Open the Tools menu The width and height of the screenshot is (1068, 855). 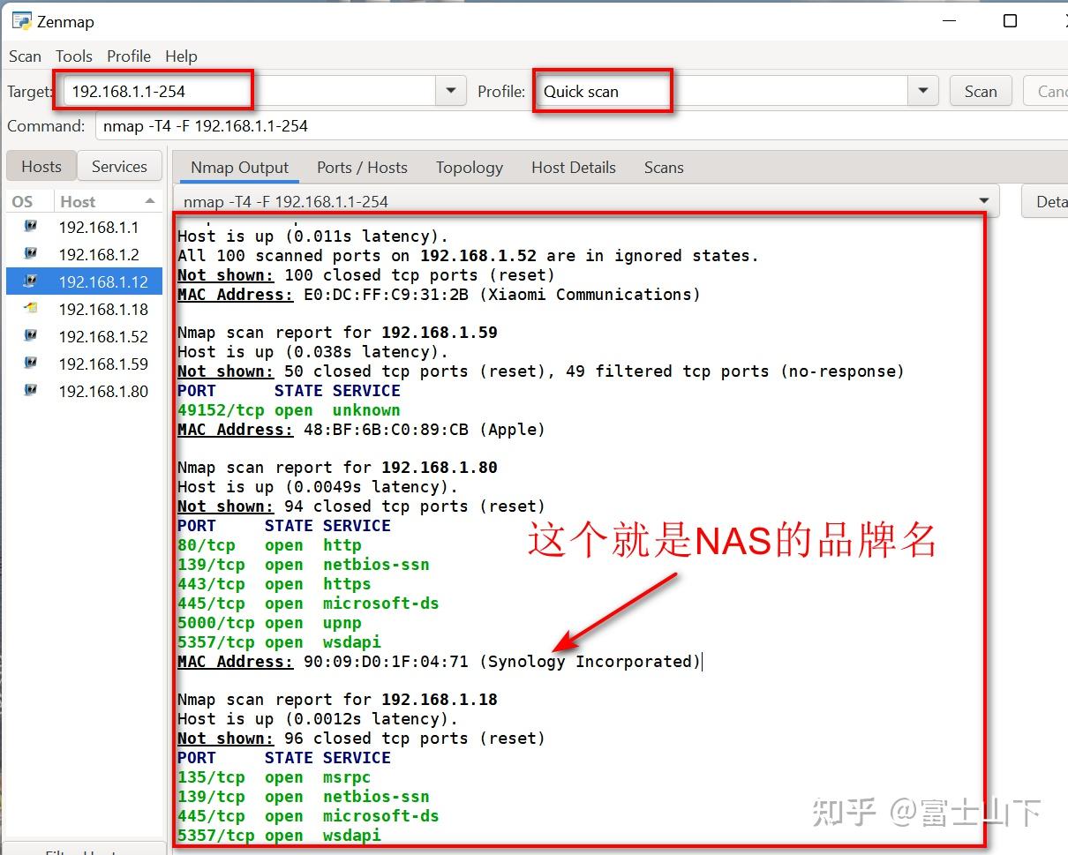pos(73,56)
